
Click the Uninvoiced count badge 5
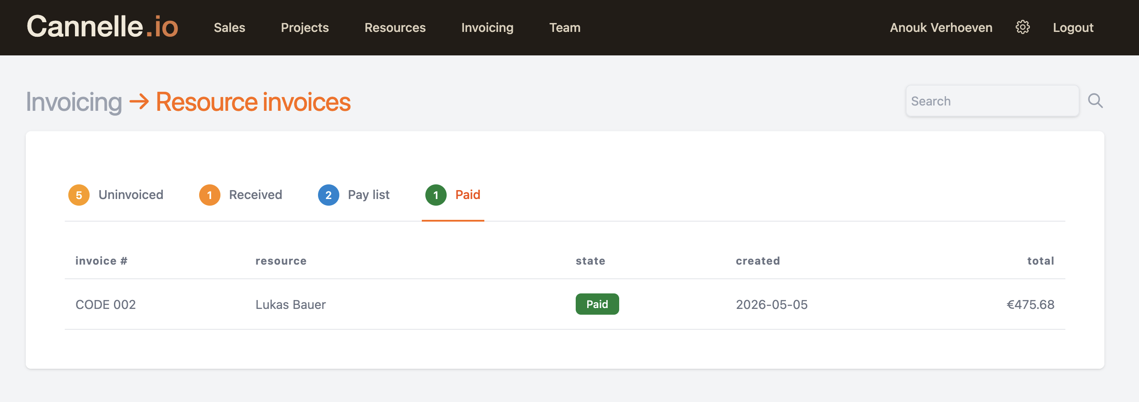pos(79,195)
